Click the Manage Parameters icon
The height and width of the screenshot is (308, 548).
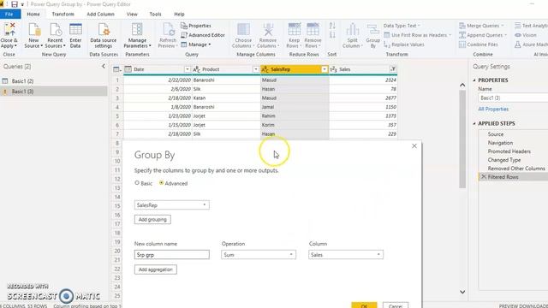[137, 36]
